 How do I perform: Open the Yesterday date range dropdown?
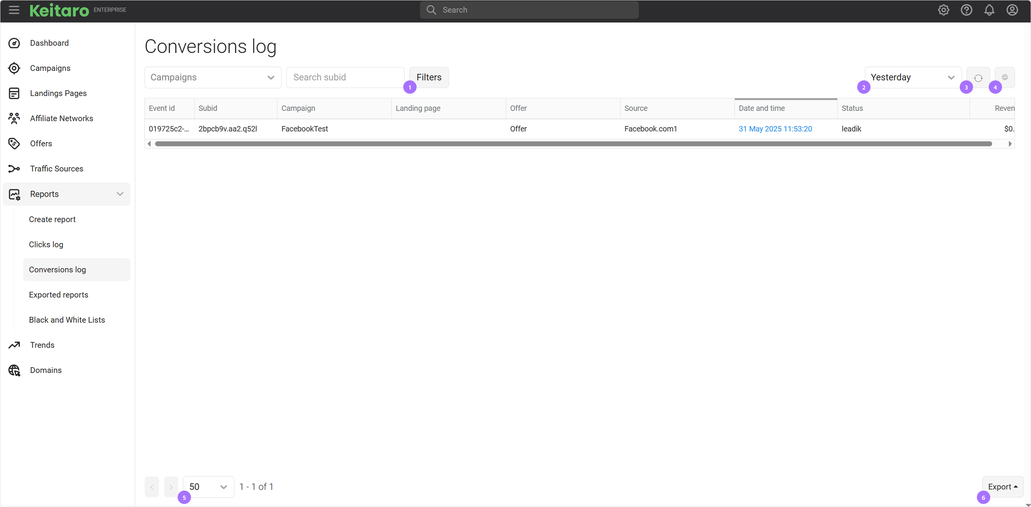pyautogui.click(x=913, y=78)
